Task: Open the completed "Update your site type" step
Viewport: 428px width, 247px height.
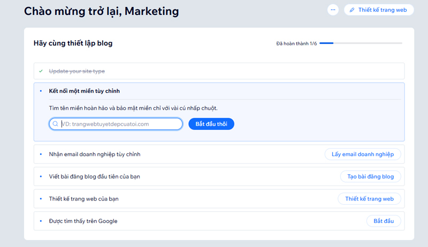Action: 77,71
